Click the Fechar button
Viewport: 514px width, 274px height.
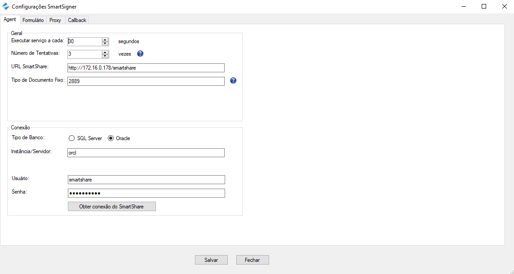pyautogui.click(x=252, y=260)
